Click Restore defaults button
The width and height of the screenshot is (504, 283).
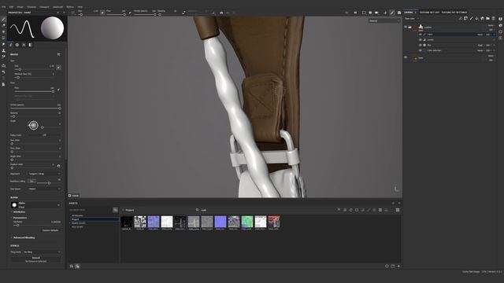pyautogui.click(x=50, y=230)
